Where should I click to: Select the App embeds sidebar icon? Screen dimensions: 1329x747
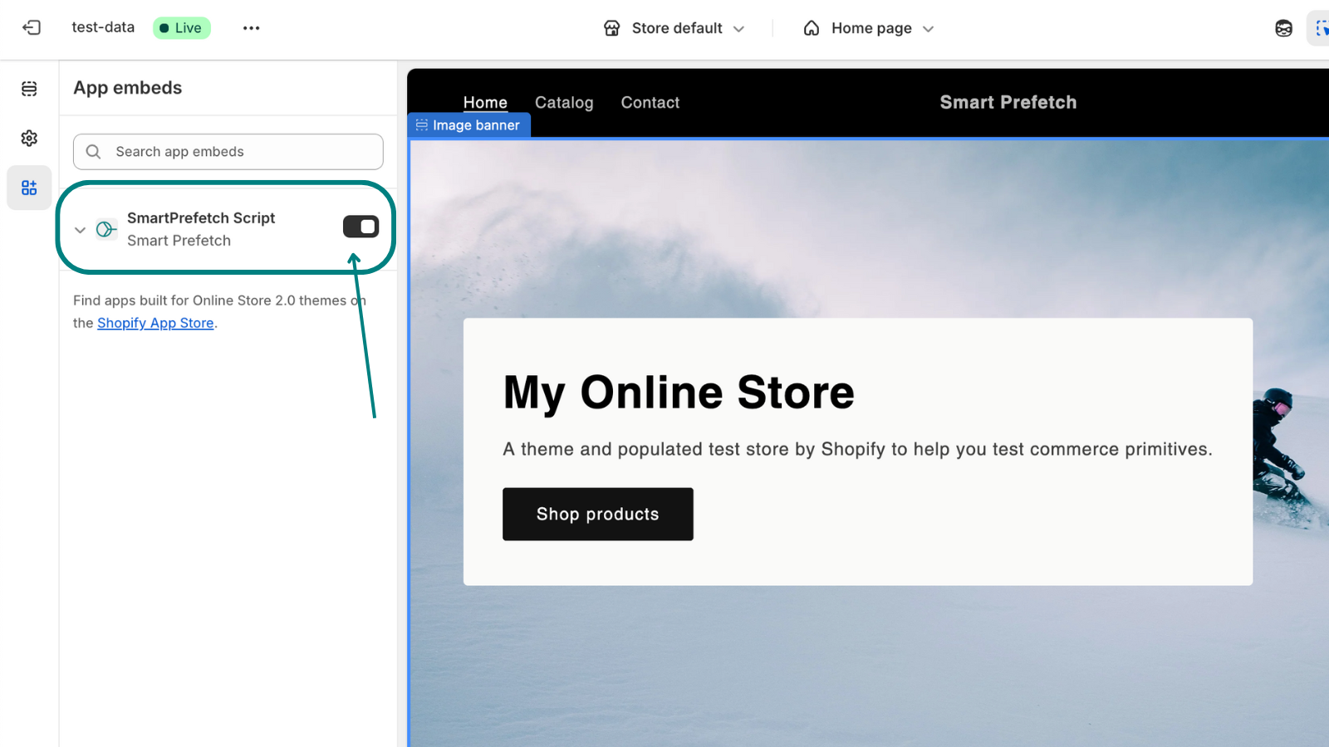[29, 188]
